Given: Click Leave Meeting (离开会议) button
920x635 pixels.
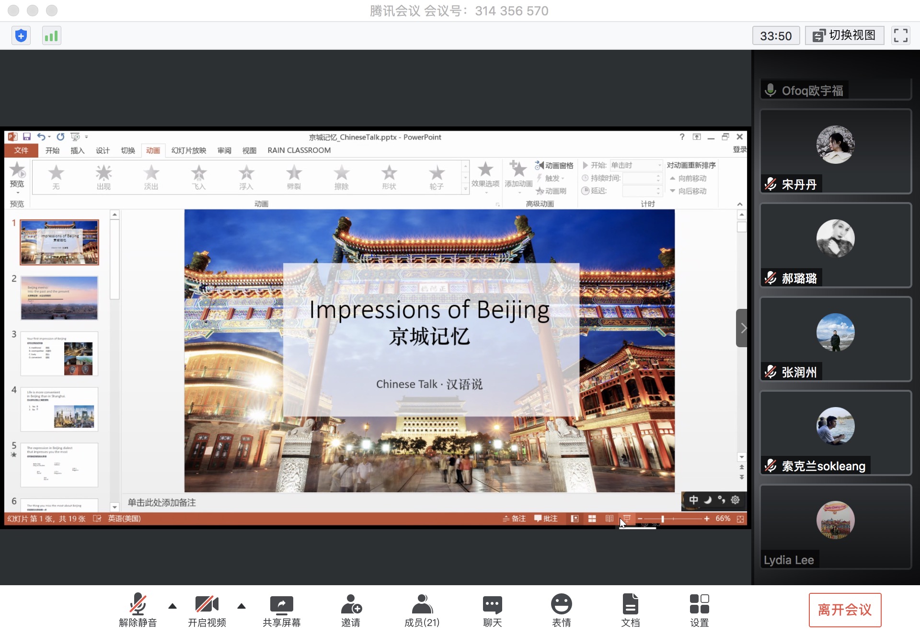Looking at the screenshot, I should click(845, 610).
